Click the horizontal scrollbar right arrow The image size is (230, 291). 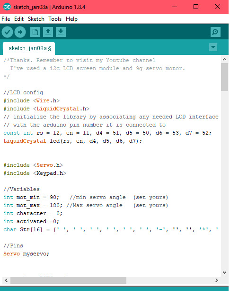point(217,280)
